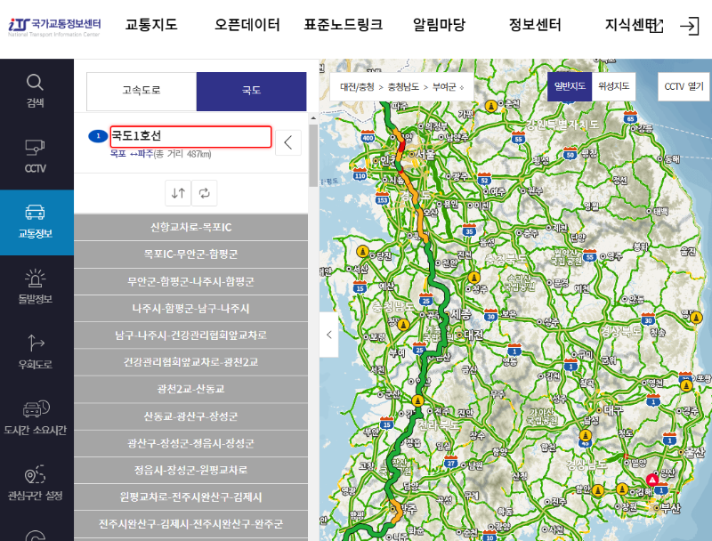Collapse the route panel with the left chevron

point(287,141)
